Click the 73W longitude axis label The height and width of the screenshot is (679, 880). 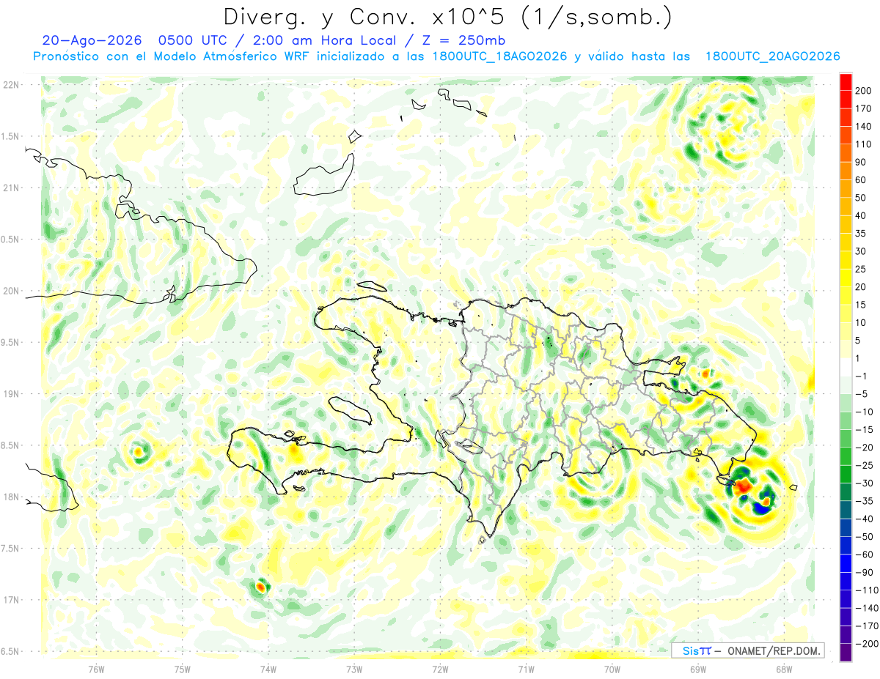tap(354, 669)
